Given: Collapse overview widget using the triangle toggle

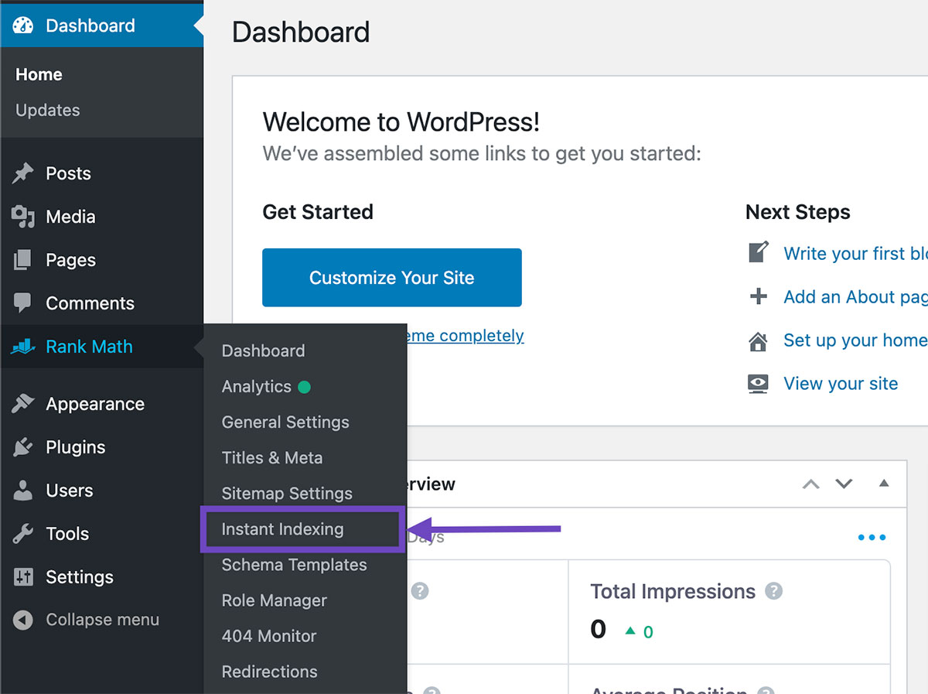Looking at the screenshot, I should tap(884, 484).
